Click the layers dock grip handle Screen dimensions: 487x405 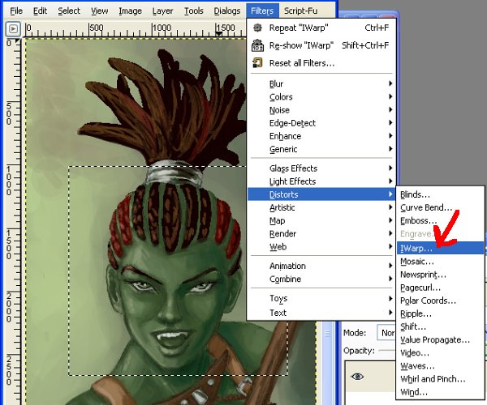coord(327,334)
